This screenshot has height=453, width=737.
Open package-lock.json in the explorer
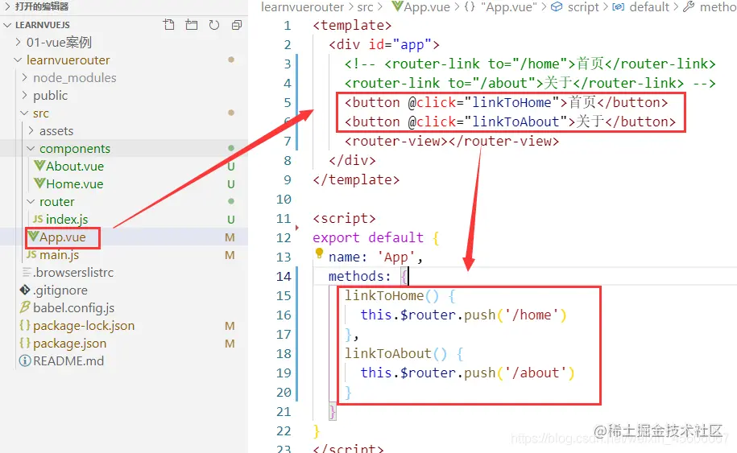tap(84, 326)
